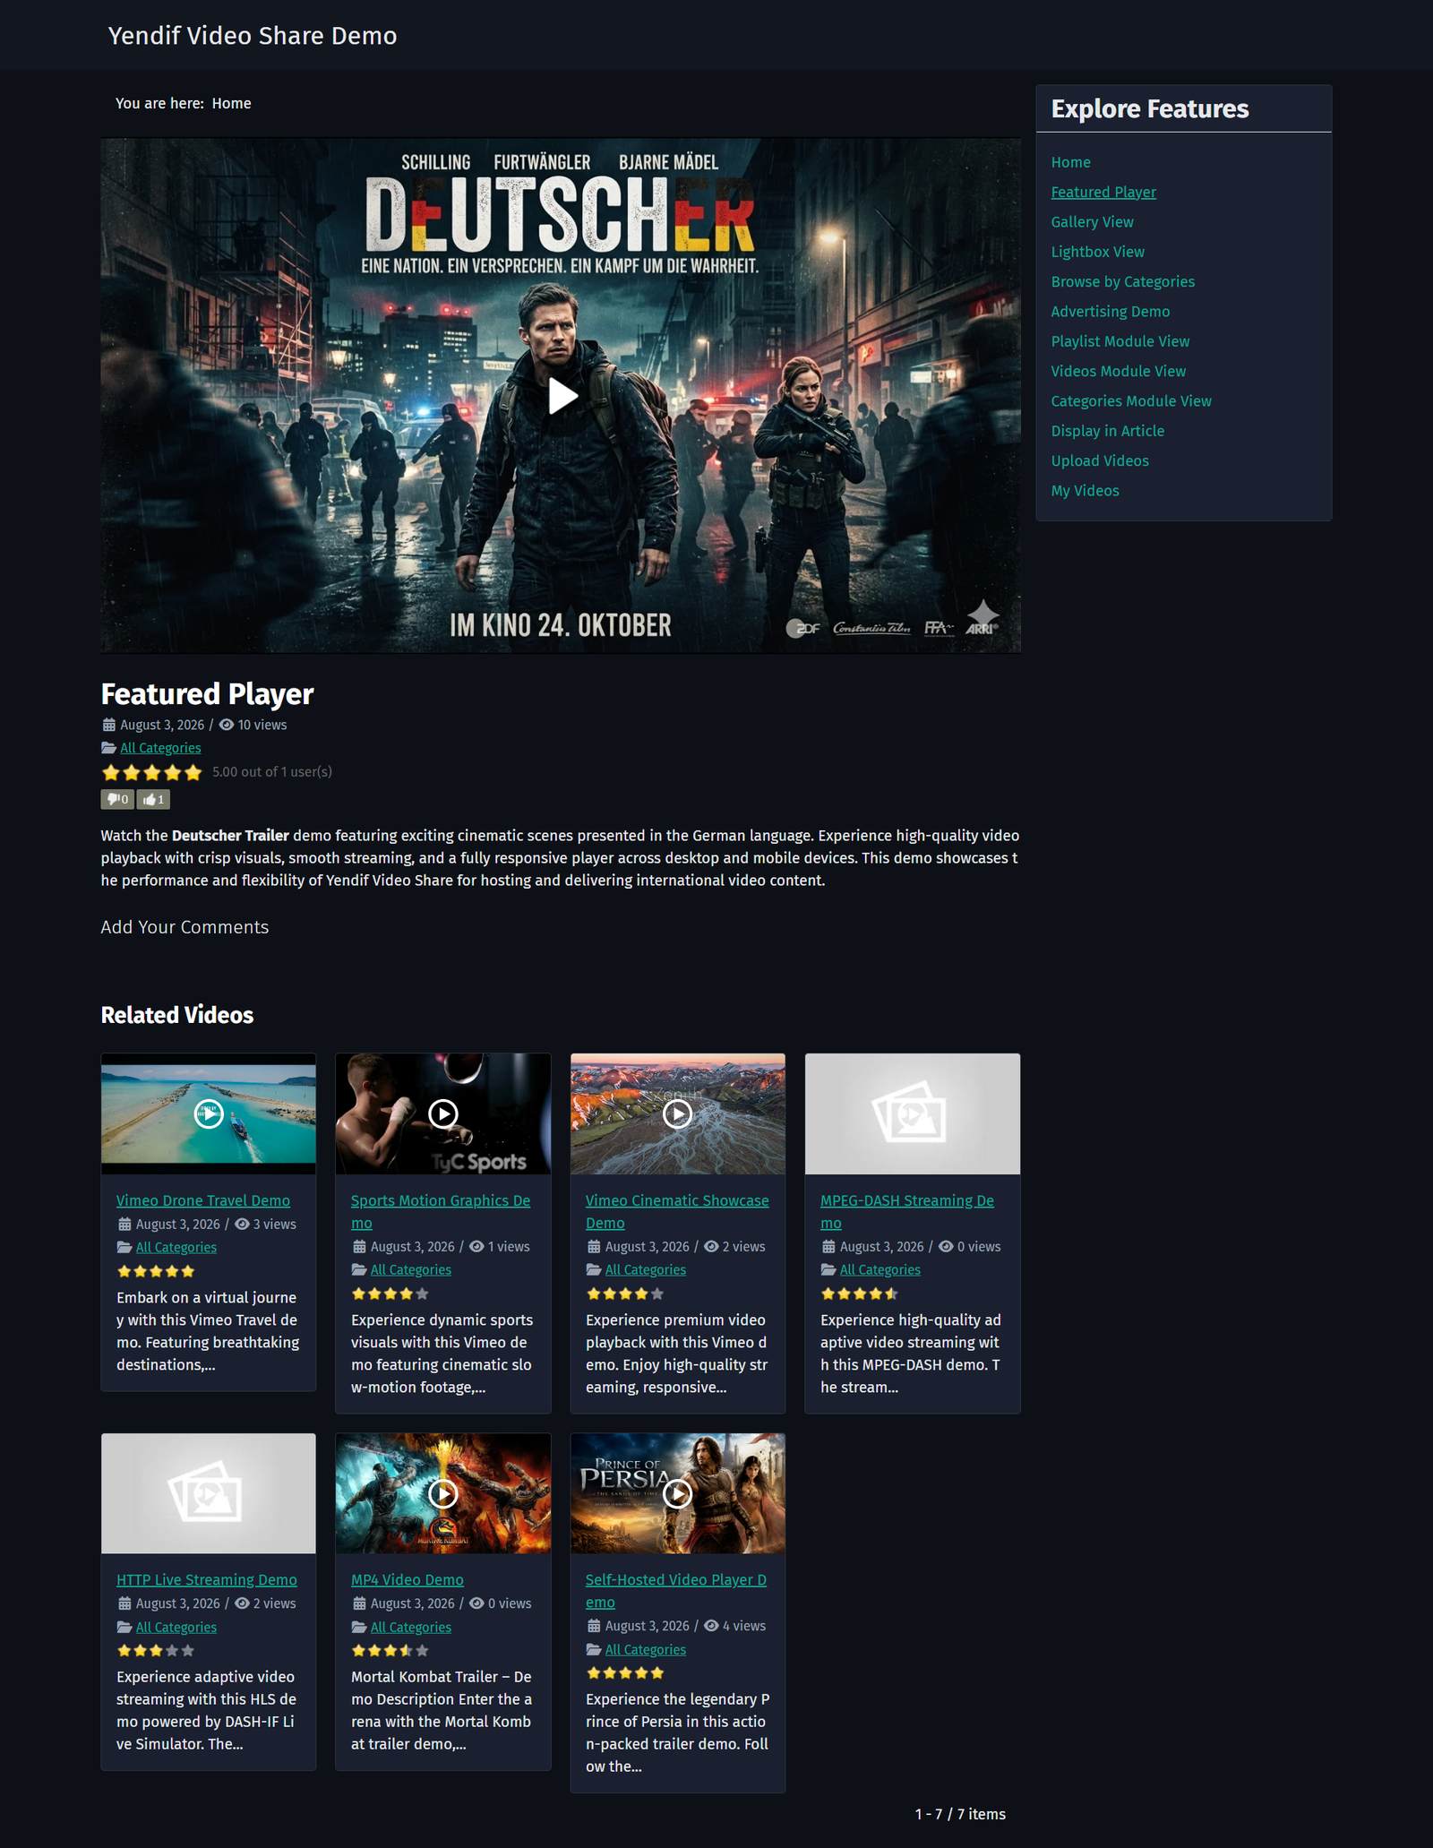Image resolution: width=1433 pixels, height=1848 pixels.
Task: Click the calendar icon under Featured Player
Action: (109, 725)
